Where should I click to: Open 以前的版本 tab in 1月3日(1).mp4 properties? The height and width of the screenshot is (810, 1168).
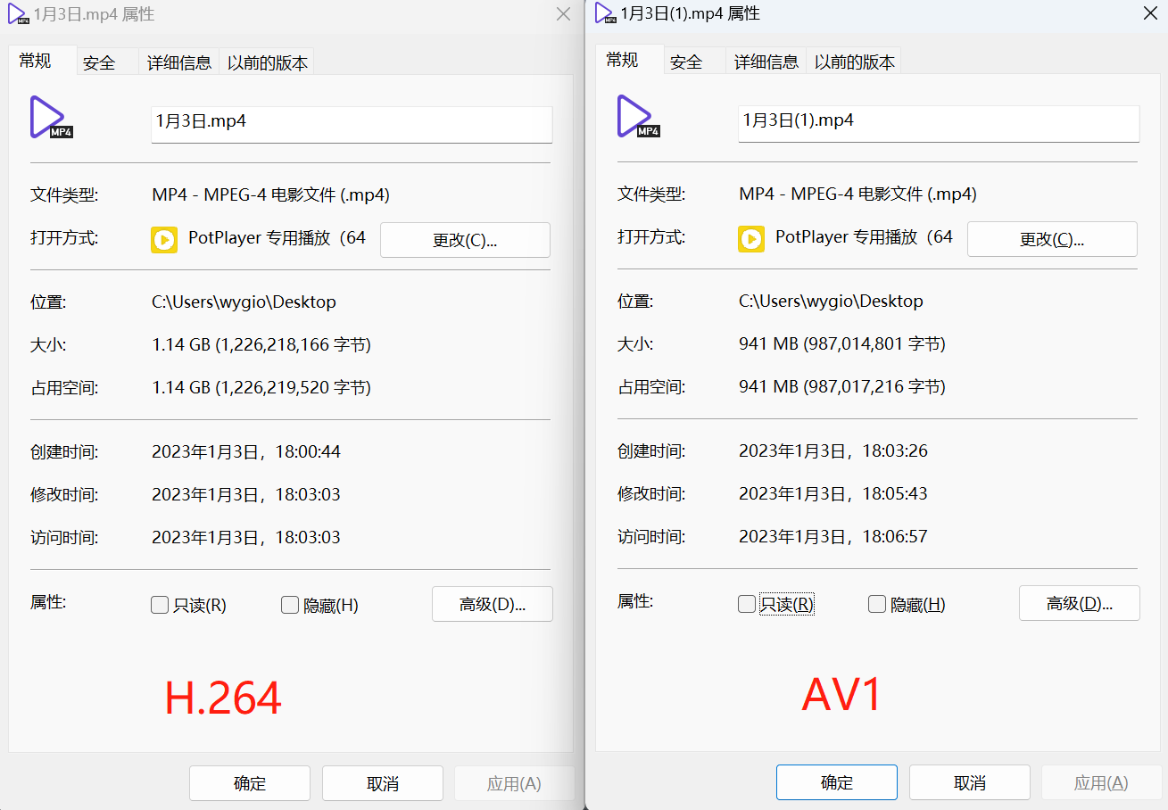855,62
